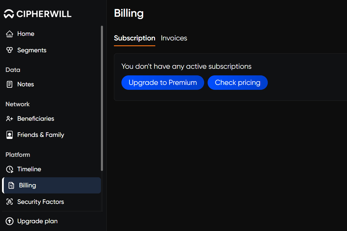Click the Beneficiaries person-plus icon
Viewport: 347px width, 231px height.
(x=10, y=119)
